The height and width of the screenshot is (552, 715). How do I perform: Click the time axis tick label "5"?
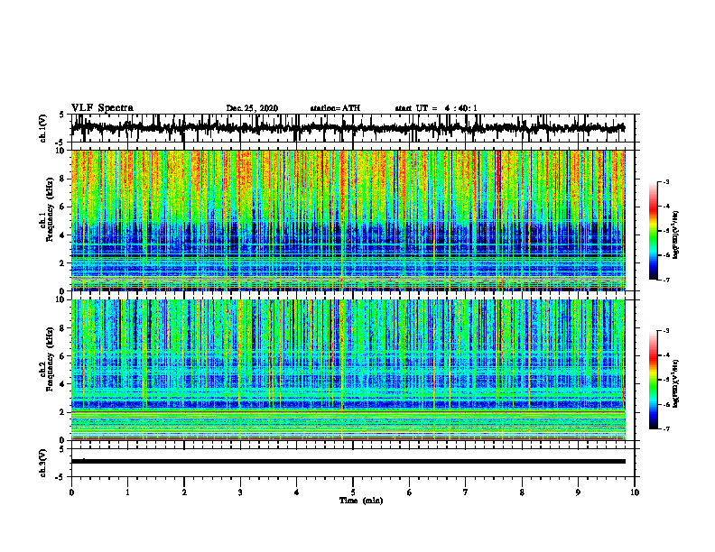(353, 492)
